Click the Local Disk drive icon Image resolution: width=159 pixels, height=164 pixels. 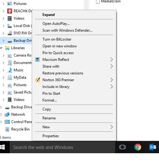click(9, 26)
